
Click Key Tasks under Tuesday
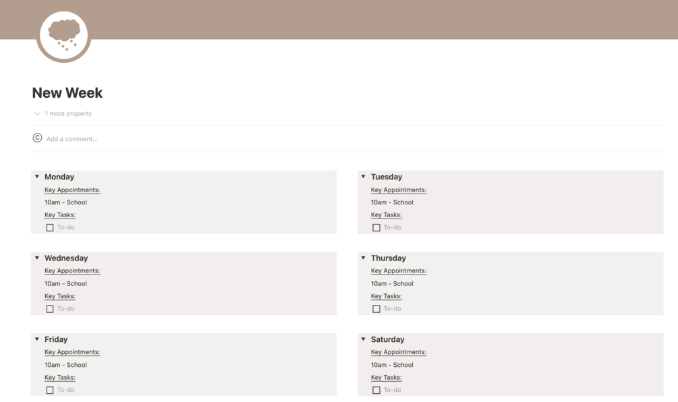[x=387, y=215]
